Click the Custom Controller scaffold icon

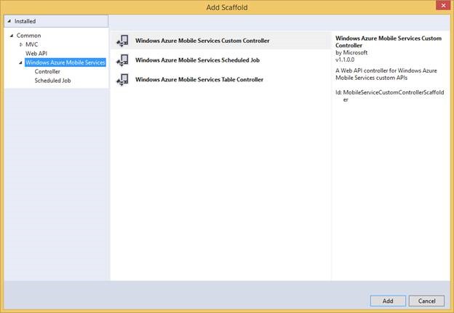[x=123, y=41]
